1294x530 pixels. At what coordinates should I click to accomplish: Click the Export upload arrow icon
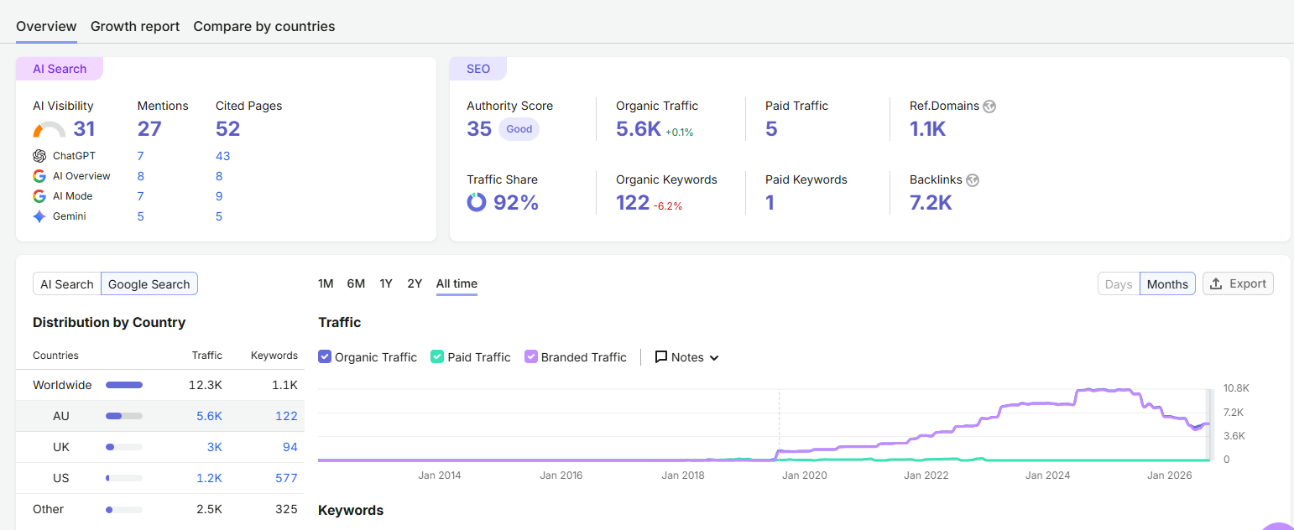[x=1217, y=283]
